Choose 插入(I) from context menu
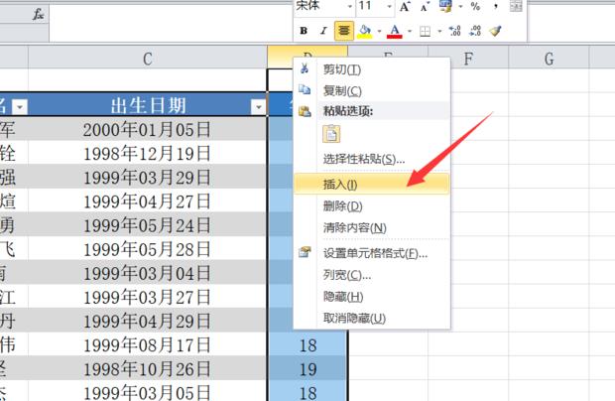The image size is (615, 401). [x=340, y=184]
